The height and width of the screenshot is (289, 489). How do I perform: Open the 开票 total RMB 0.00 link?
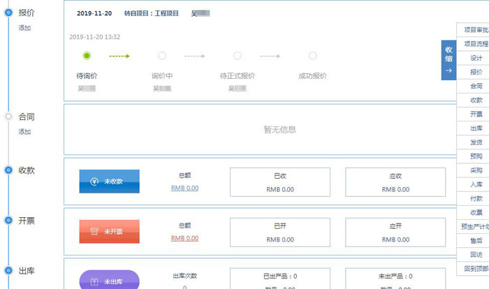point(184,238)
